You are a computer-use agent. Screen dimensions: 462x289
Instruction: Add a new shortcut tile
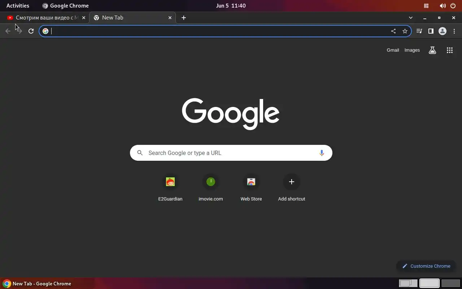point(292,188)
